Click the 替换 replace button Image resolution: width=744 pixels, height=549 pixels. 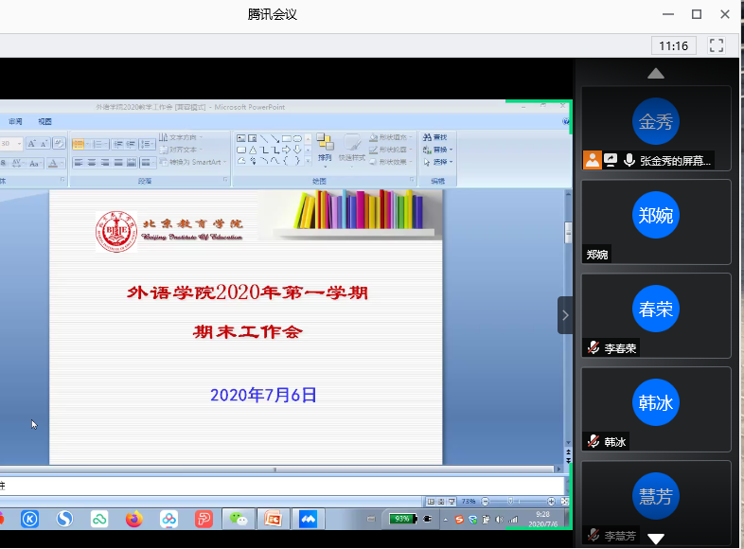tap(437, 150)
